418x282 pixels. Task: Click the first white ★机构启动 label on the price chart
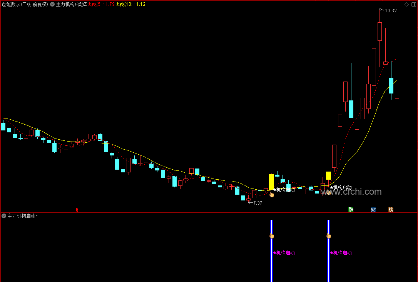point(284,190)
